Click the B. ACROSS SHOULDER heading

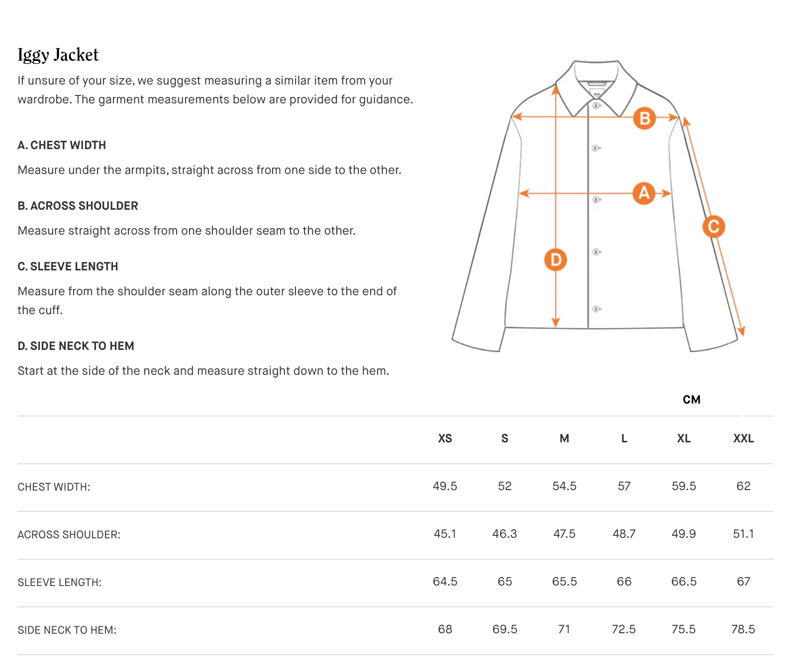point(78,206)
